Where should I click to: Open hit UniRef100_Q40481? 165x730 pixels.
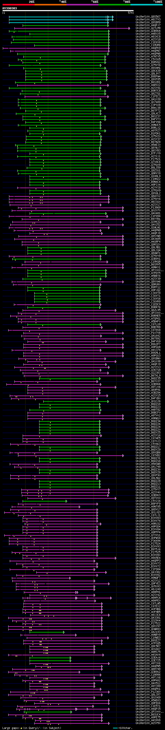[x=148, y=213]
